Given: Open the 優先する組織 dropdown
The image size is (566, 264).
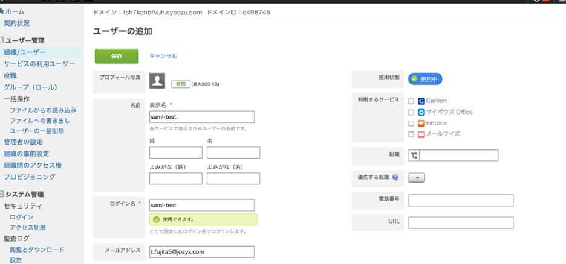Looking at the screenshot, I should (x=417, y=178).
